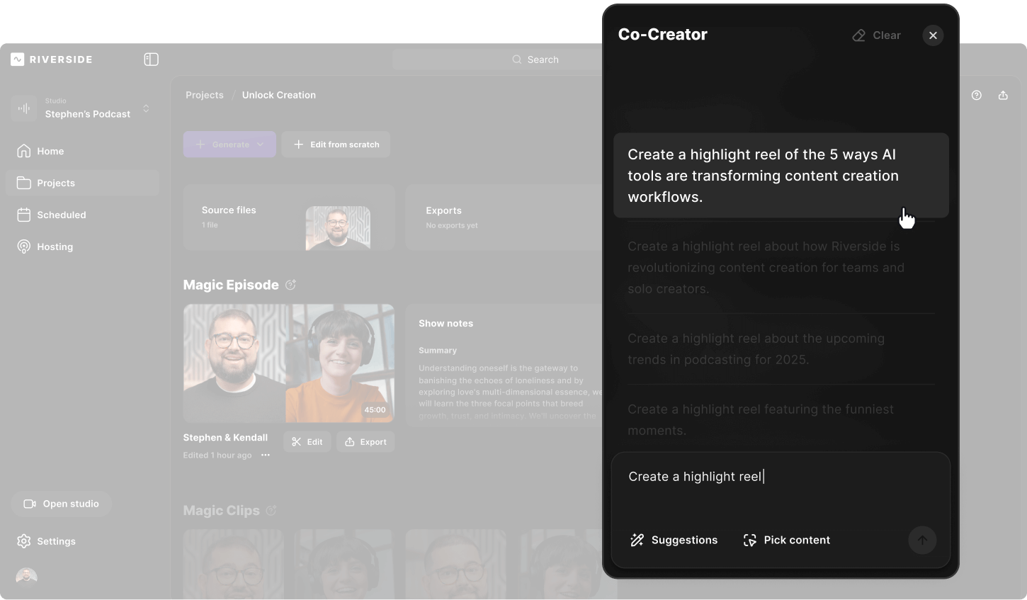
Task: Click the Unlock Creation breadcrumb
Action: click(x=279, y=95)
